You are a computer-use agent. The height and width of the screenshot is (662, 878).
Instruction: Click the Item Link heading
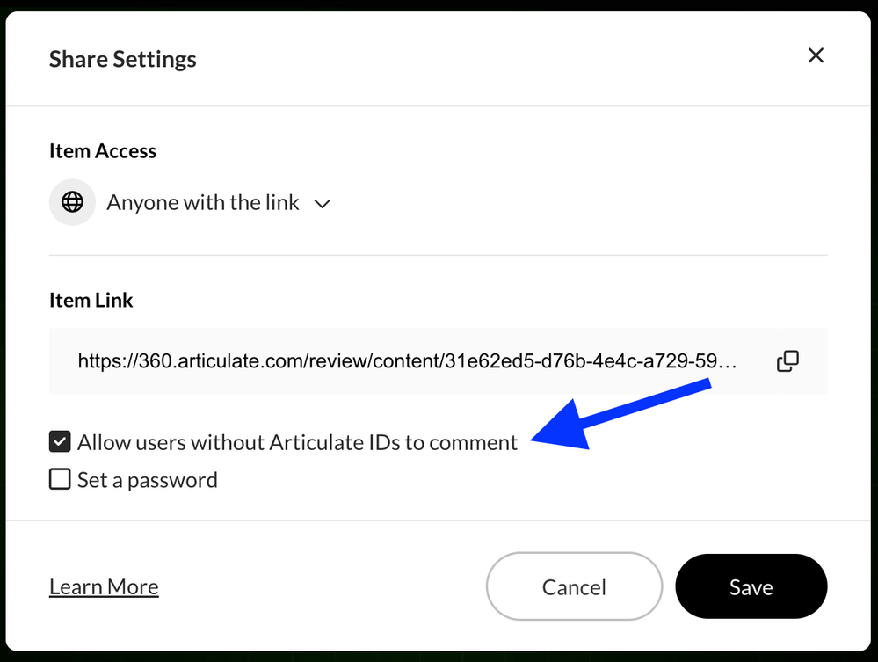[91, 300]
